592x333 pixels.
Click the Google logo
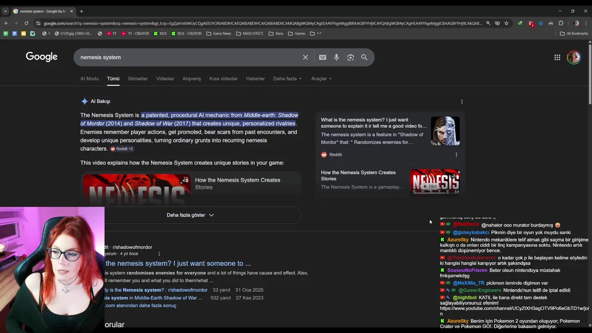[x=42, y=57]
